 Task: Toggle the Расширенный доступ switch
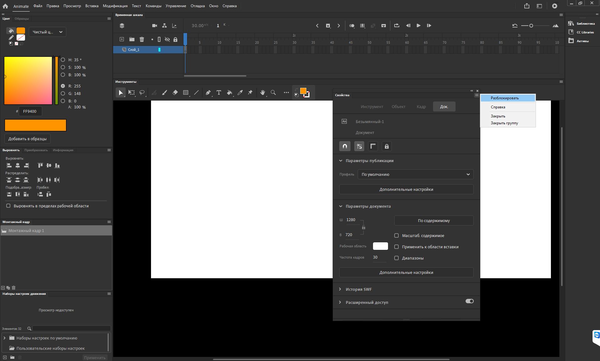469,301
